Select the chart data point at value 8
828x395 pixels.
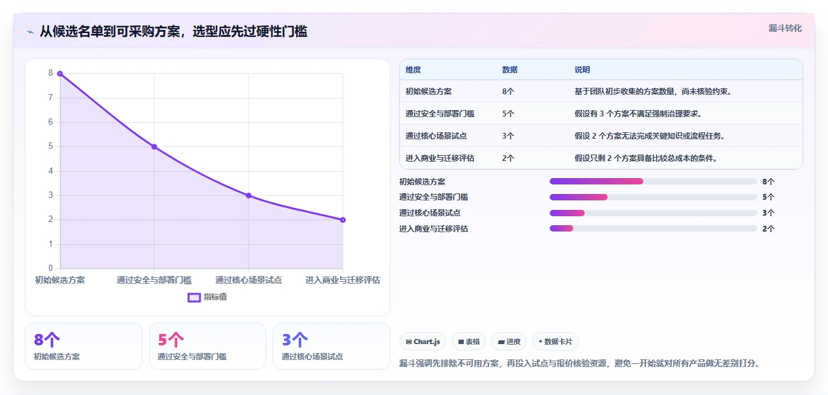(x=60, y=73)
